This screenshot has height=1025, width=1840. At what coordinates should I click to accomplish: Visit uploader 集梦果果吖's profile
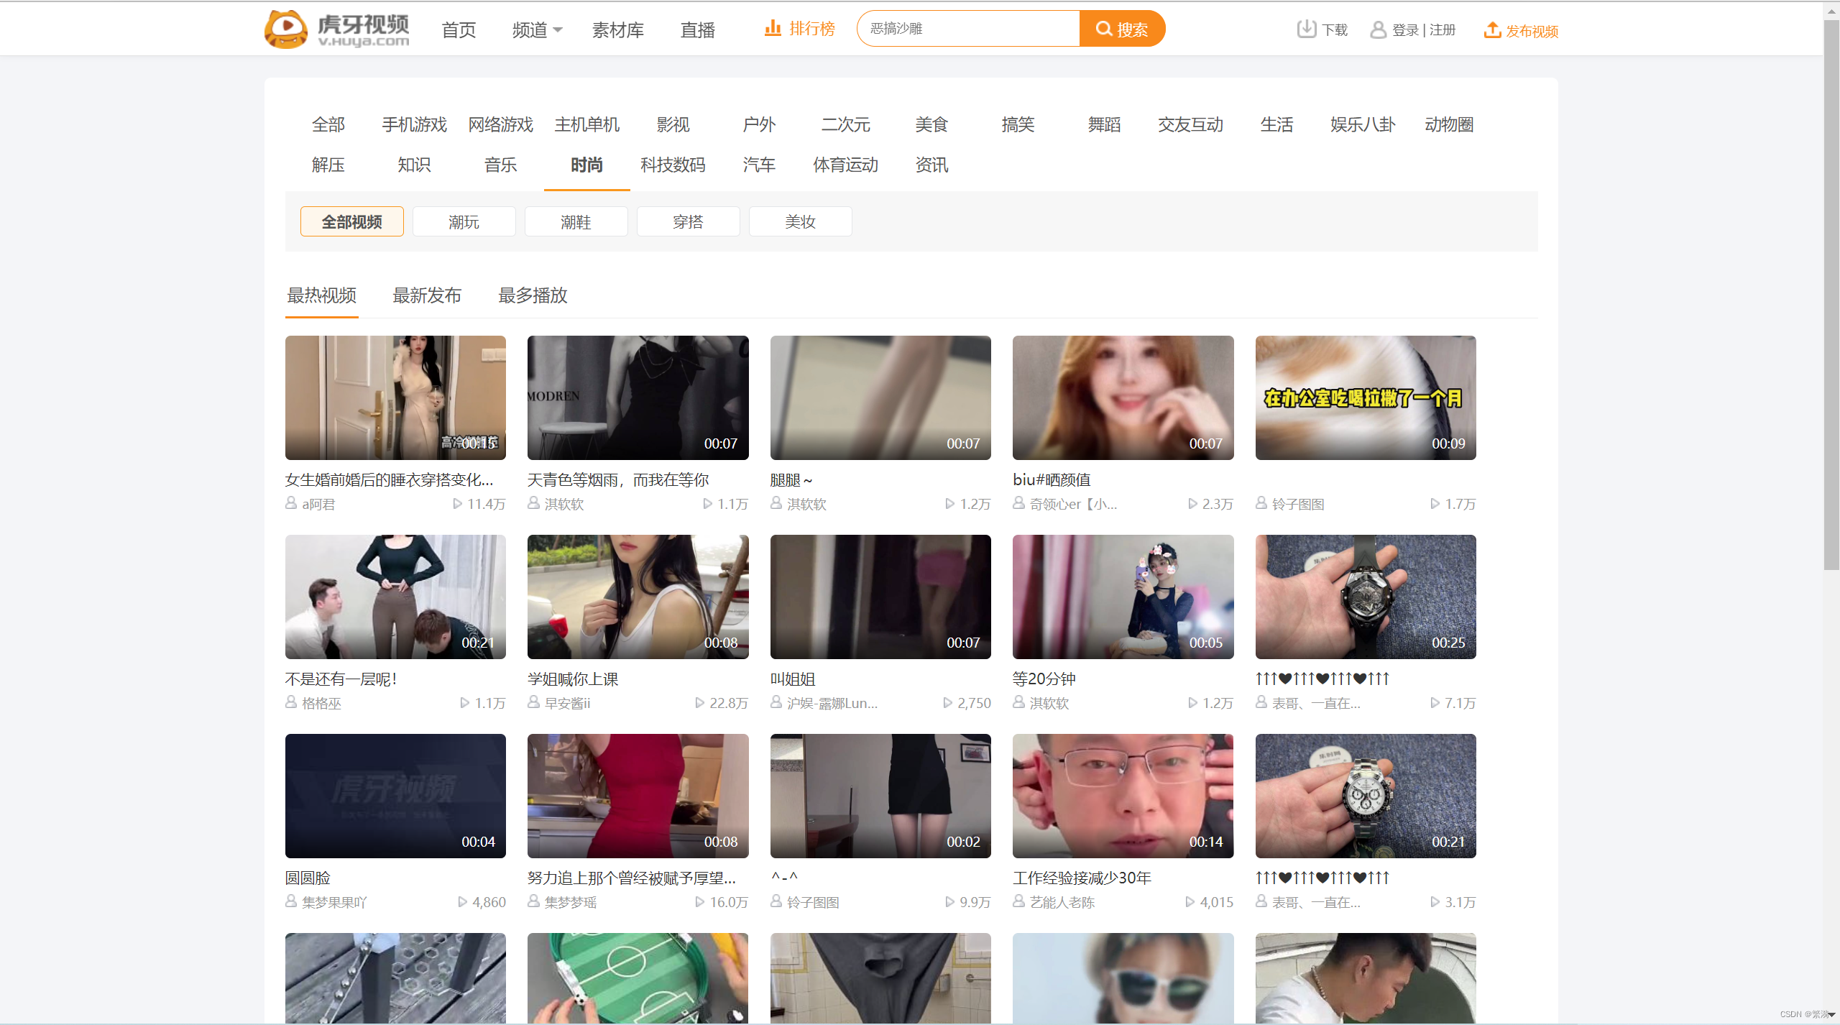335,902
